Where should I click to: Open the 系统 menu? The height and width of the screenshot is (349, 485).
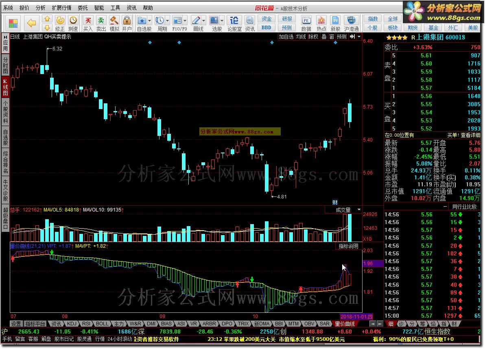coord(8,8)
